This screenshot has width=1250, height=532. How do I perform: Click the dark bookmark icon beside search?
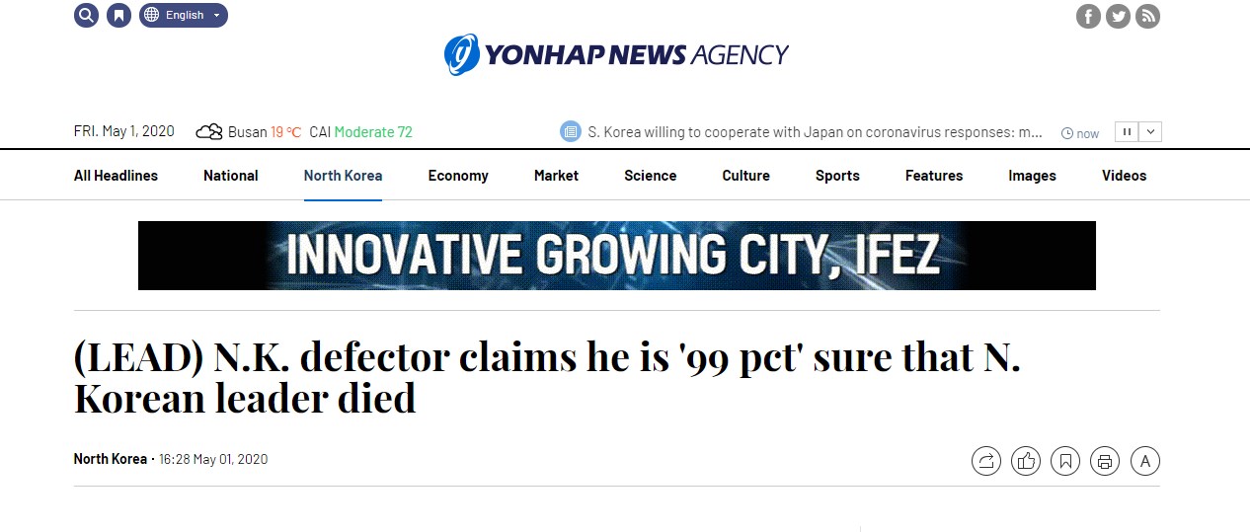(118, 15)
